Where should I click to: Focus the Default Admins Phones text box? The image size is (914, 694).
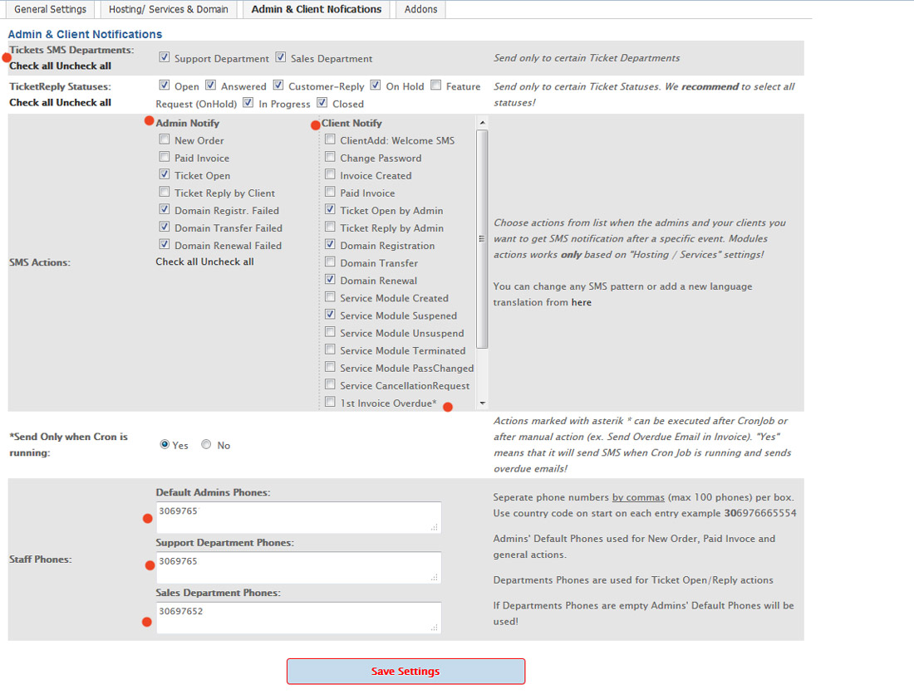298,517
